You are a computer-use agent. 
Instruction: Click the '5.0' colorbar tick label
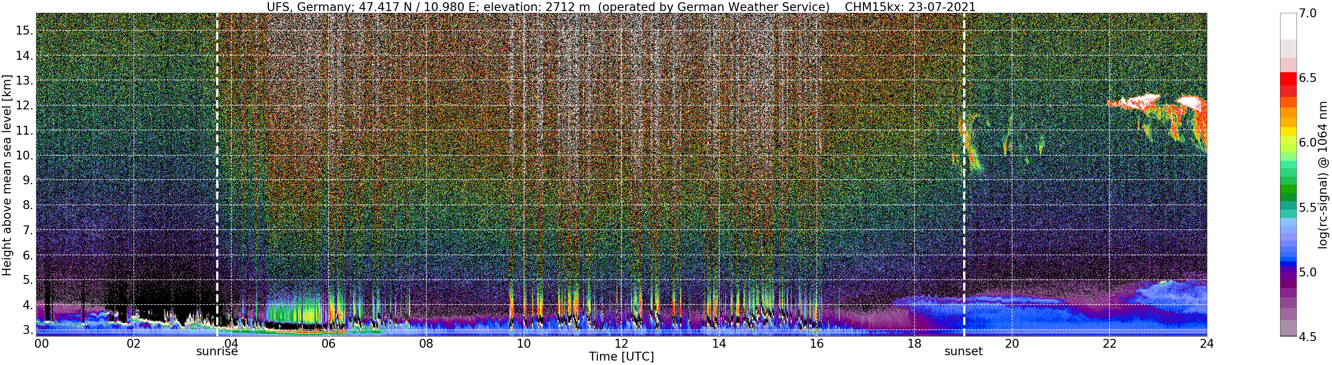click(x=1307, y=272)
